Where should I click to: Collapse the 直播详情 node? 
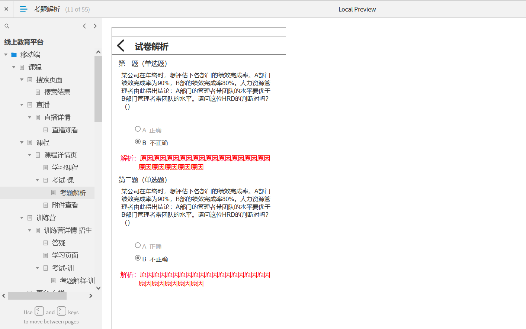point(29,117)
